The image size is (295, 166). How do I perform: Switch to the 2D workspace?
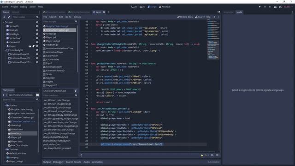click(134, 7)
